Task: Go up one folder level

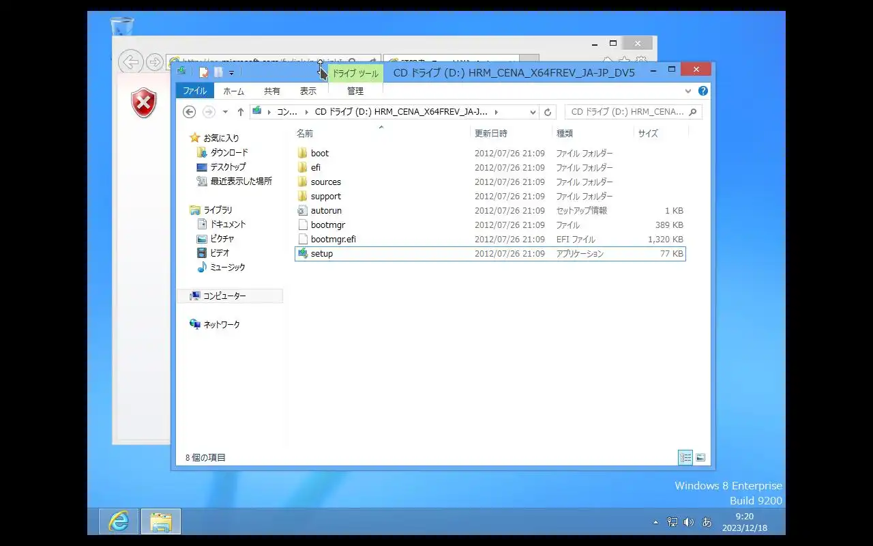Action: [x=240, y=112]
